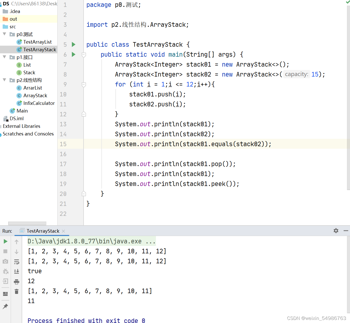Click the java.exe command line in the console
The height and width of the screenshot is (323, 350).
91,241
